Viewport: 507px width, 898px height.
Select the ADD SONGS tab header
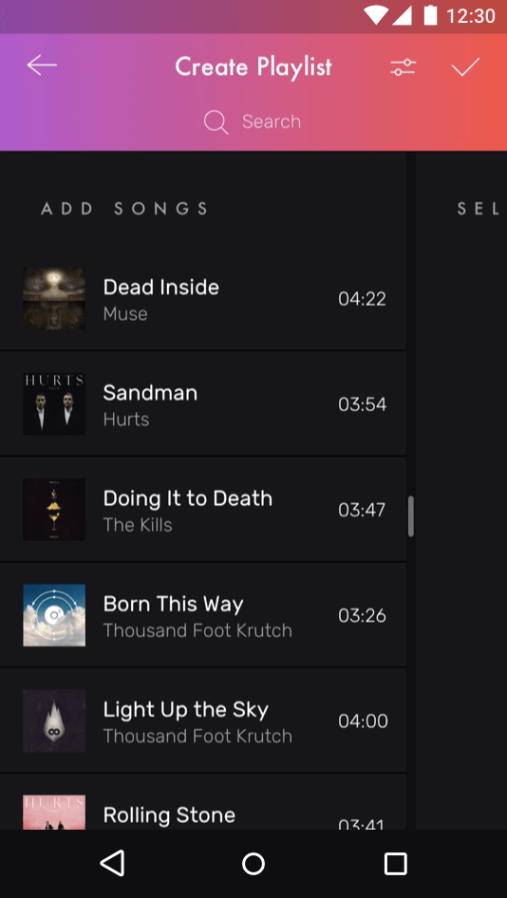tap(124, 209)
